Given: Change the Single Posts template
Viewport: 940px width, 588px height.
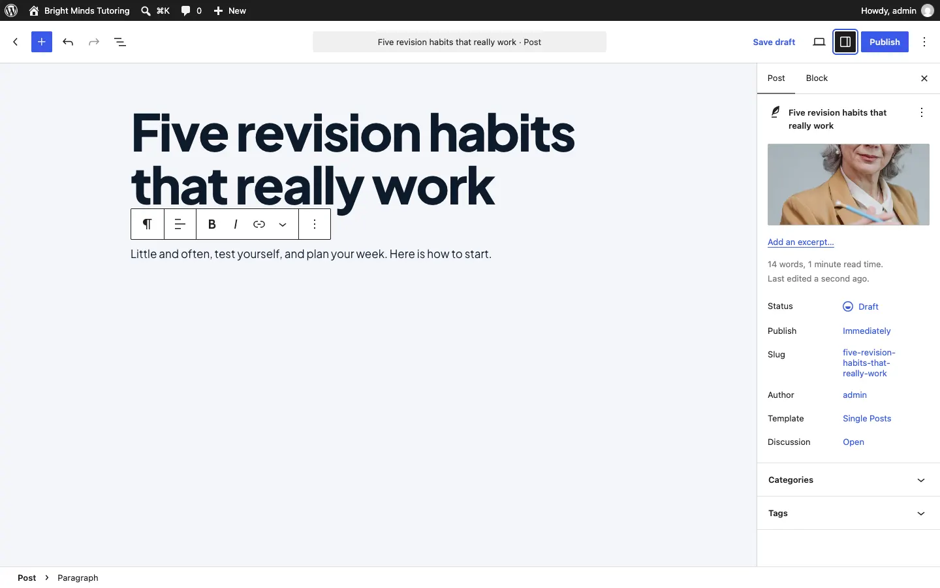Looking at the screenshot, I should [867, 419].
